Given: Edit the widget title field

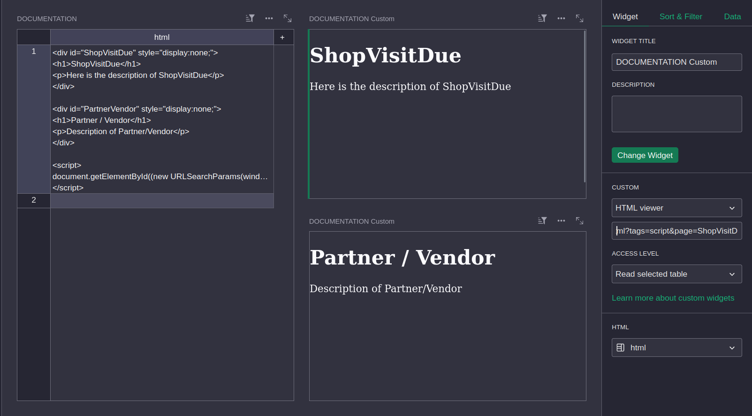Looking at the screenshot, I should (676, 62).
